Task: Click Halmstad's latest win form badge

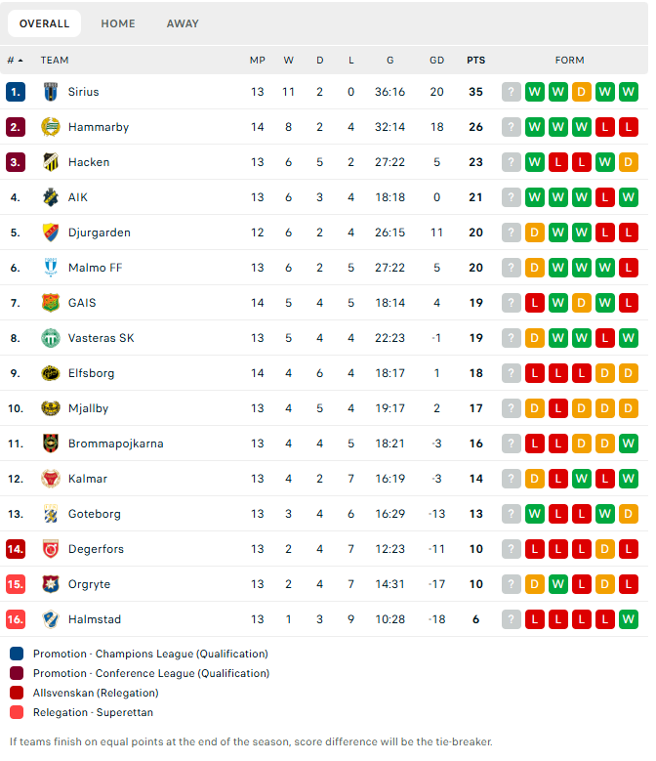Action: click(x=628, y=619)
